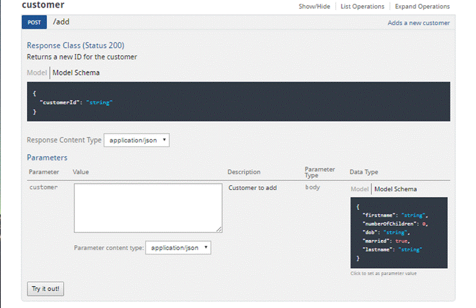
Task: Click the Parameters section heading
Action: (x=47, y=157)
